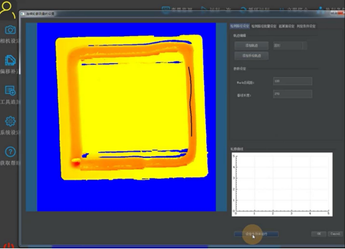Open the add tool icon in the sidebar
345x249 pixels.
tap(11, 90)
